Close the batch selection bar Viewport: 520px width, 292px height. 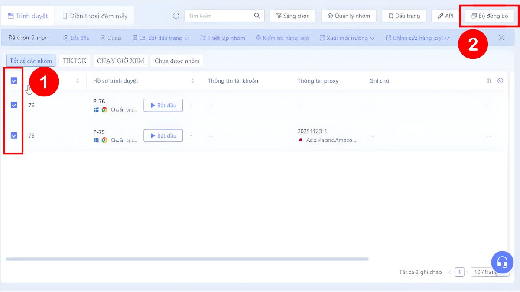[x=501, y=38]
